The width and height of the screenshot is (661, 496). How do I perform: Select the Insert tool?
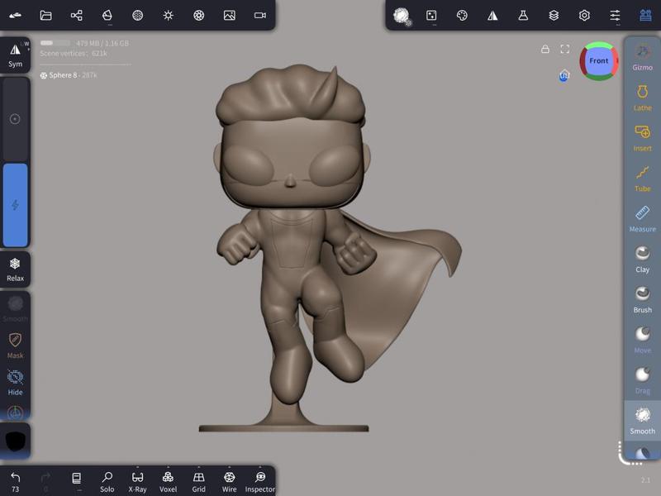[x=642, y=138]
